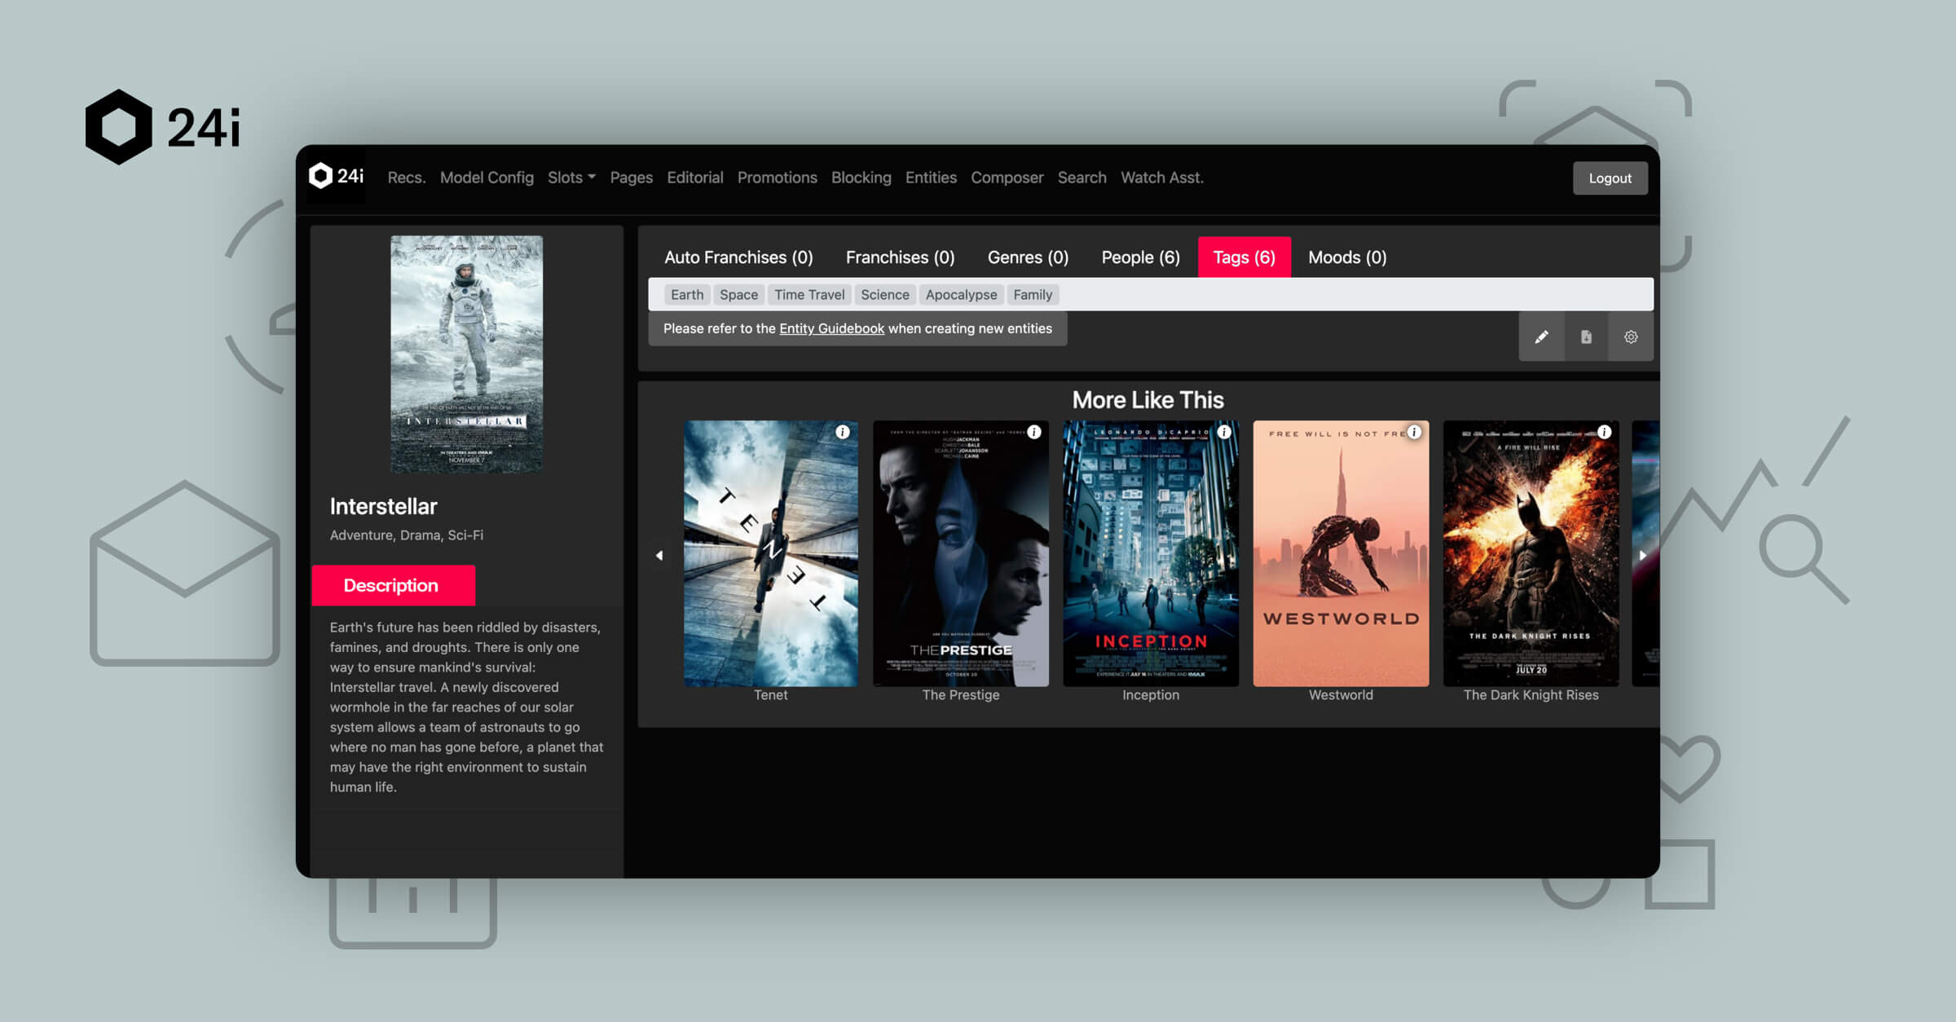Click the Science tag
This screenshot has width=1956, height=1022.
click(885, 295)
